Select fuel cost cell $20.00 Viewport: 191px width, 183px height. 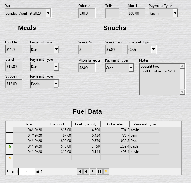click(57, 141)
